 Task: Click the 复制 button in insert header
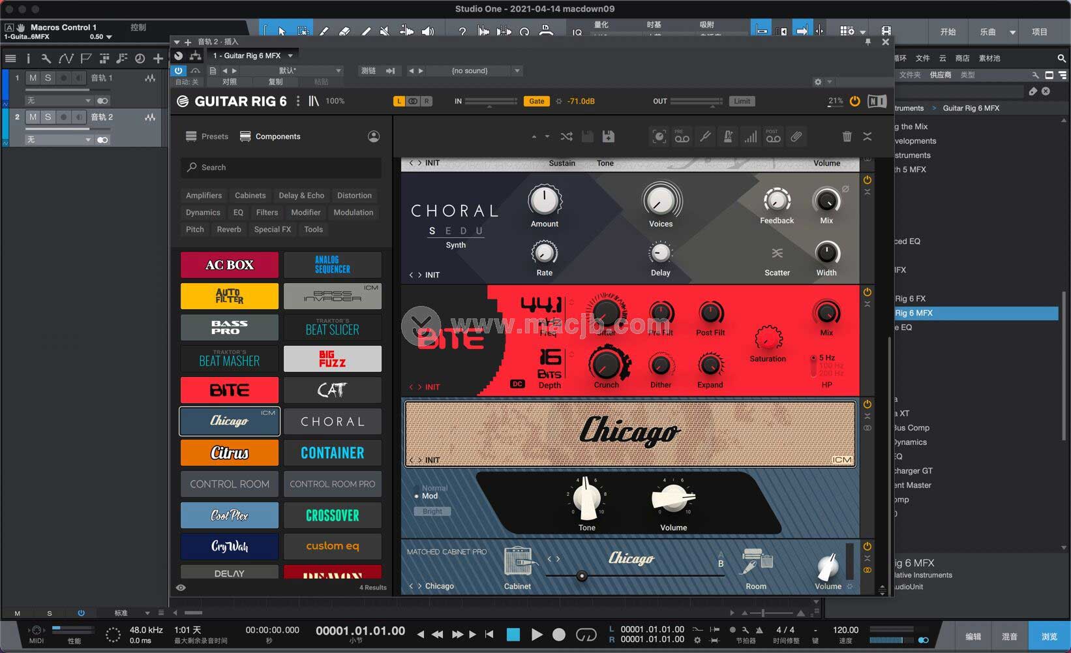[276, 82]
